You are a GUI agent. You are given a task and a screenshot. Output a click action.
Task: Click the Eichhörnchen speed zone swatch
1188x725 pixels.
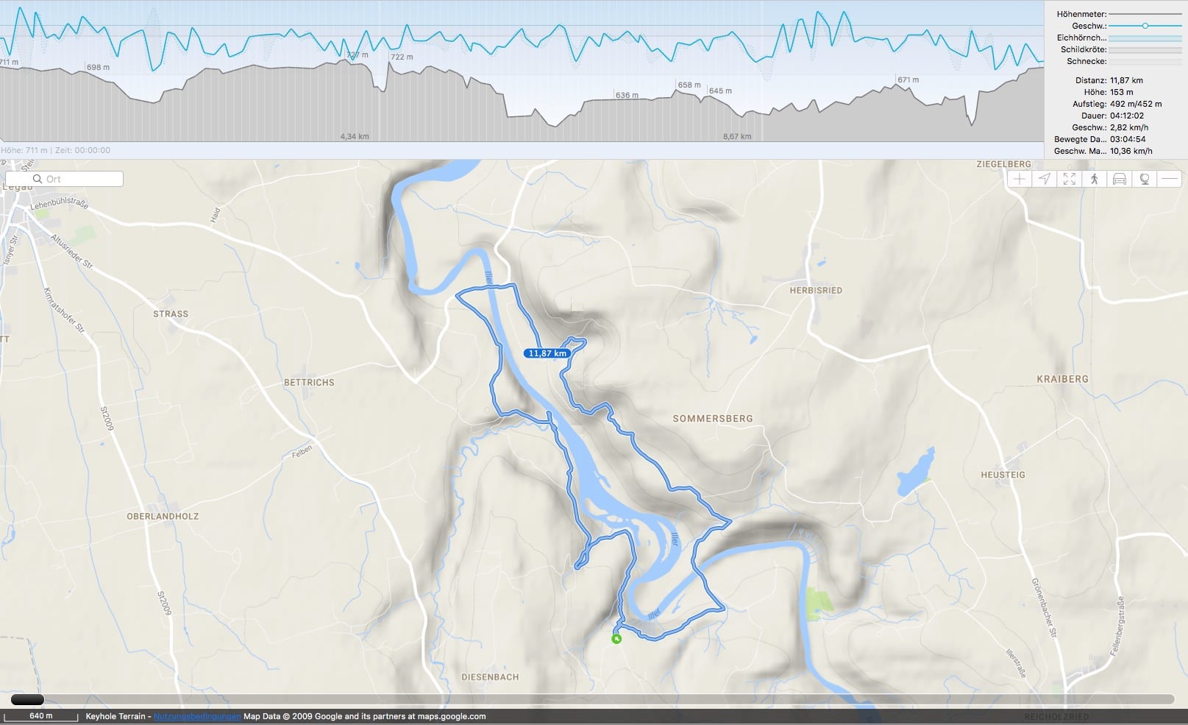point(1145,38)
